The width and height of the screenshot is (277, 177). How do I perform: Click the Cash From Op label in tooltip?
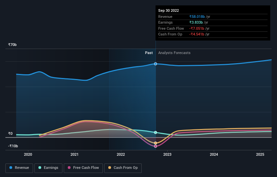[170, 34]
